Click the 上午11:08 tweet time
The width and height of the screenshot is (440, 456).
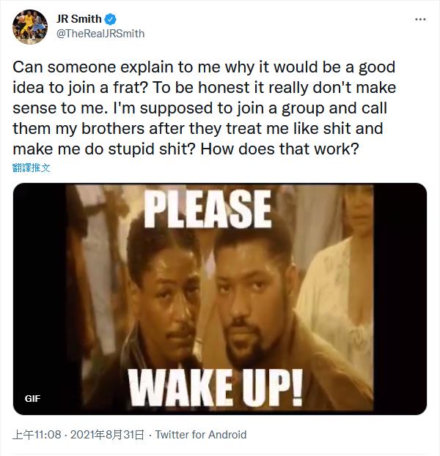pyautogui.click(x=36, y=435)
